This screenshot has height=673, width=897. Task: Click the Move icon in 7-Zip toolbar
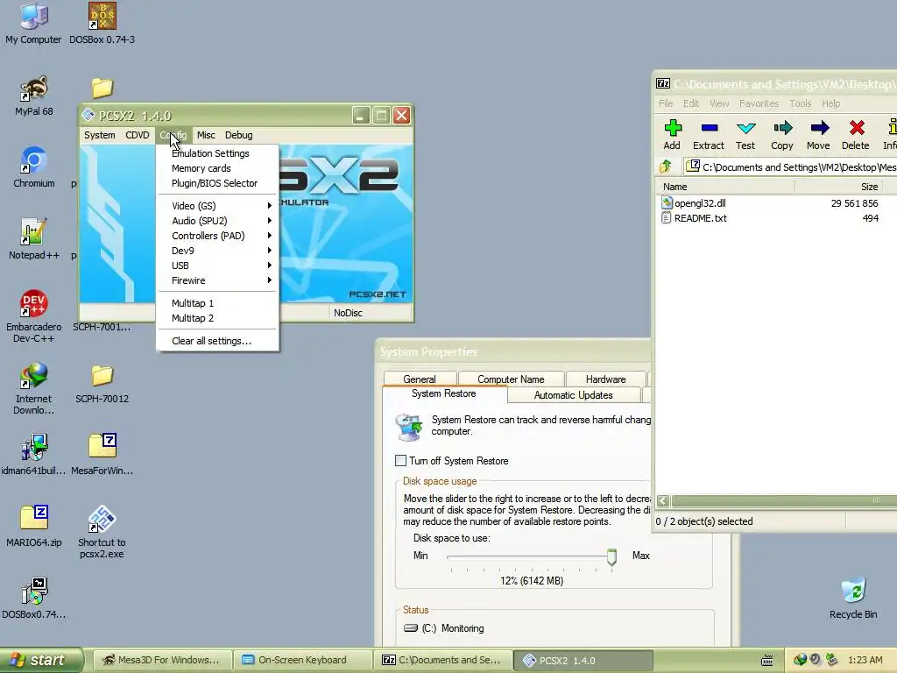(x=819, y=128)
